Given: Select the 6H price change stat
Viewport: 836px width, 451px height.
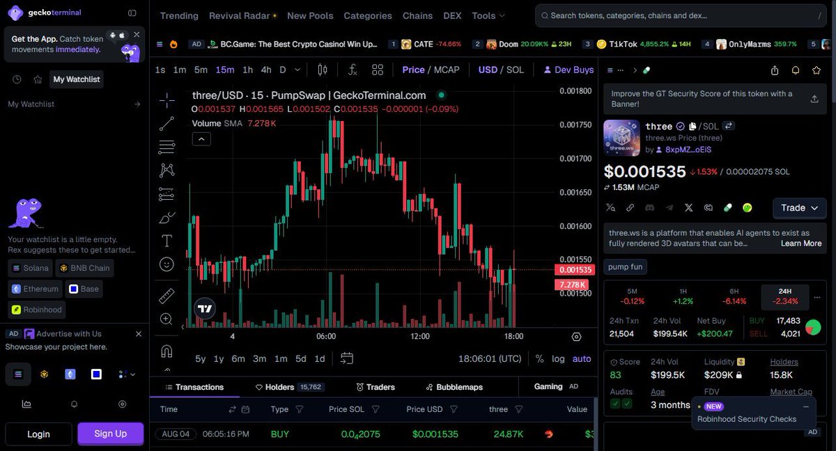Looking at the screenshot, I should click(x=734, y=296).
